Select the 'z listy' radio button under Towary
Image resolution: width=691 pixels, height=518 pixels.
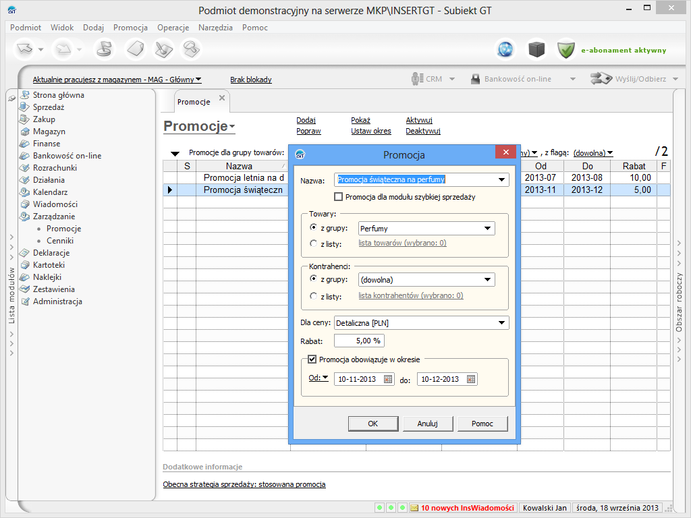coord(313,243)
